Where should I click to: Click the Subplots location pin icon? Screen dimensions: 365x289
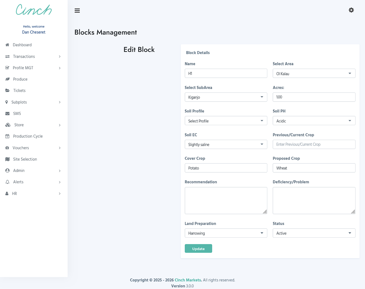[x=7, y=102]
